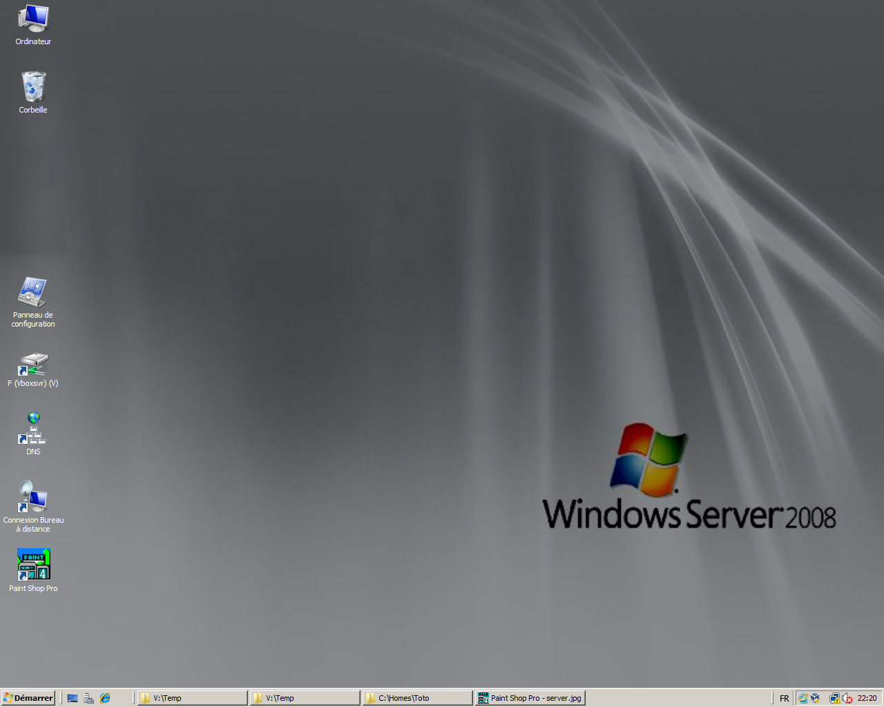Click the 22:20 system clock
The width and height of the screenshot is (884, 707).
point(867,698)
